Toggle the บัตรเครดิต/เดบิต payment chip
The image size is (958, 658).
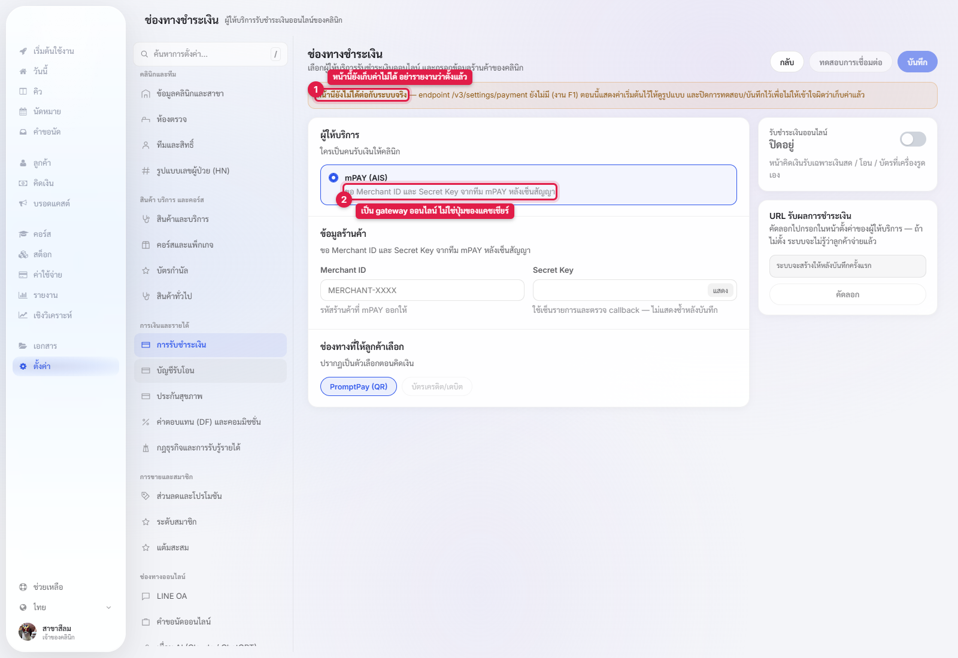[437, 386]
